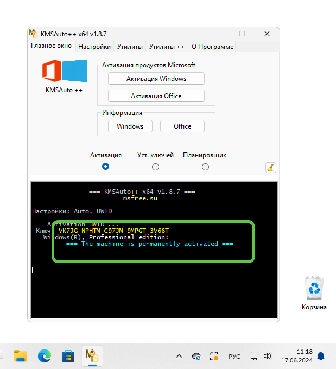Open the Утилиты tab
Viewport: 336px width, 369px height.
130,47
